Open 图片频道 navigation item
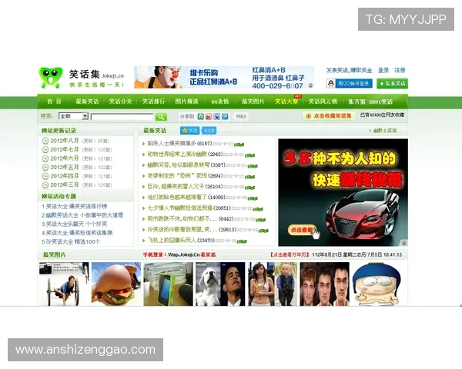The image size is (462, 369). (186, 101)
